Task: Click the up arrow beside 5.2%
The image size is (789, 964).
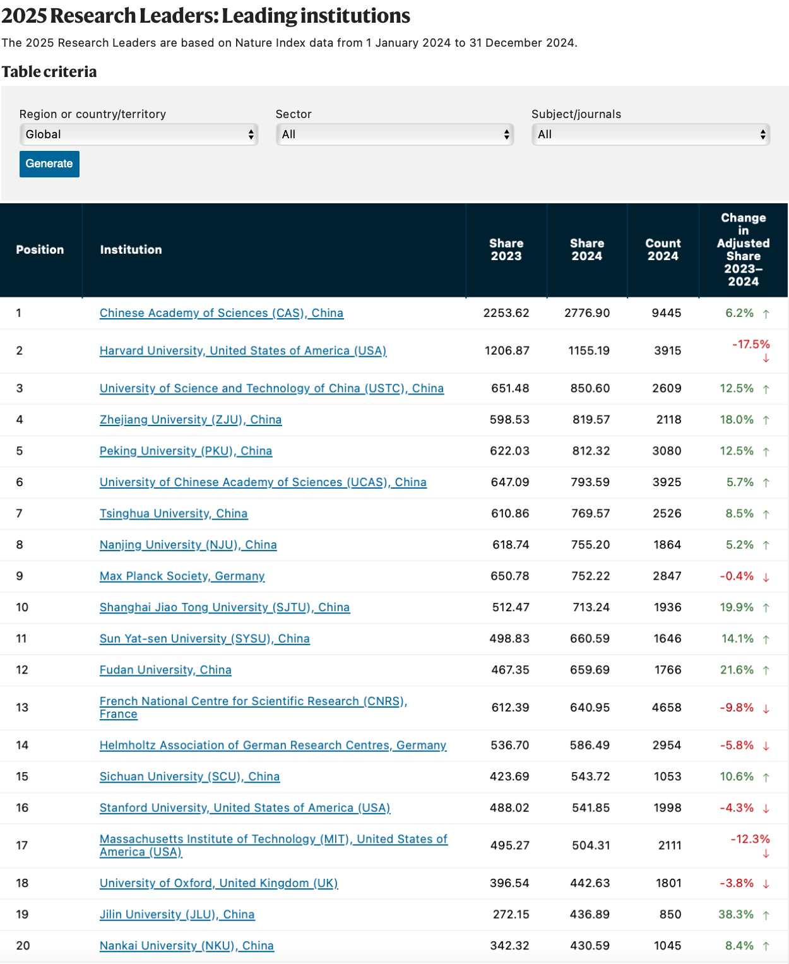Action: click(766, 545)
